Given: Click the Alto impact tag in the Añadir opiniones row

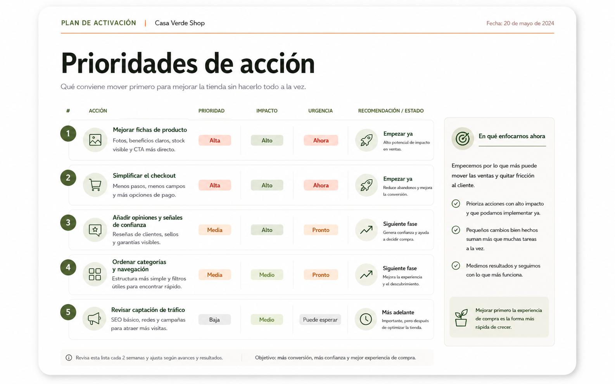Looking at the screenshot, I should point(267,230).
